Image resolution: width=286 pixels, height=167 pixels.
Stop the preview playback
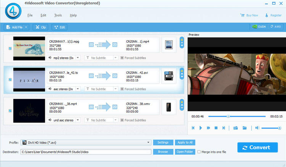216,128
